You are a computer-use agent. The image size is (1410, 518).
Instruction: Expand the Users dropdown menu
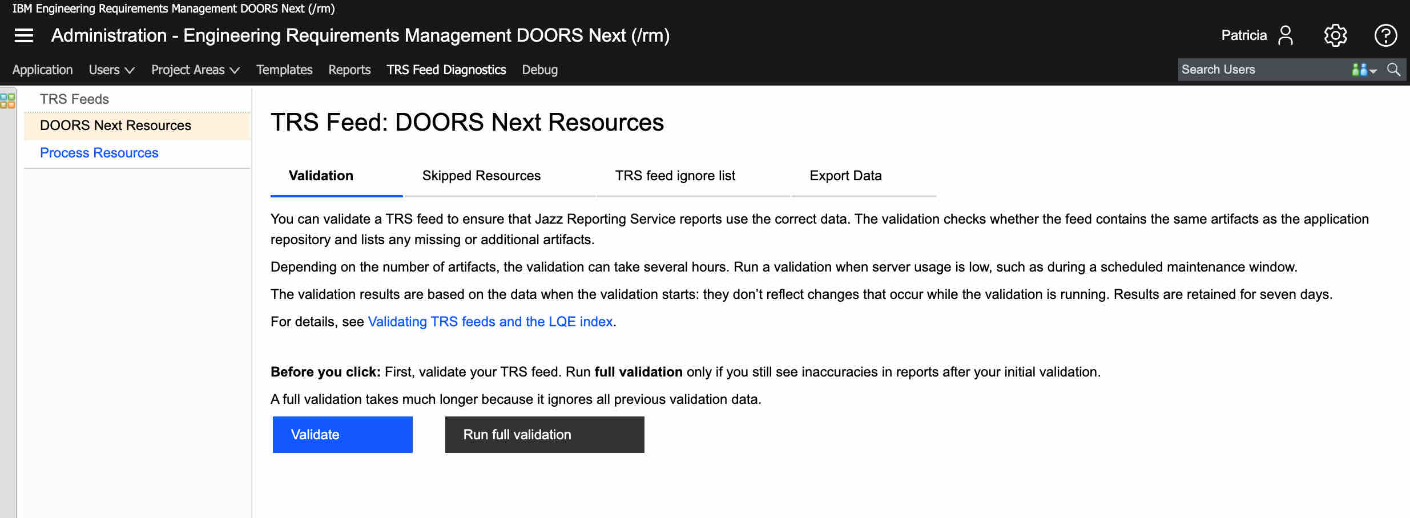[112, 70]
